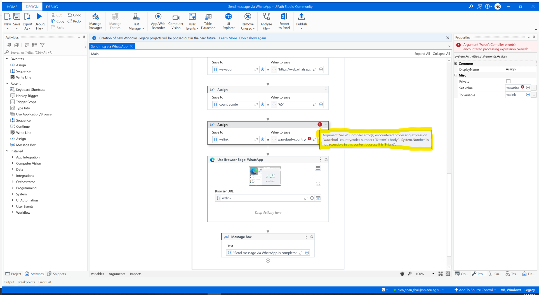Viewport: 539px width, 295px height.
Task: Open the search icon in title bar
Action: 471,6
